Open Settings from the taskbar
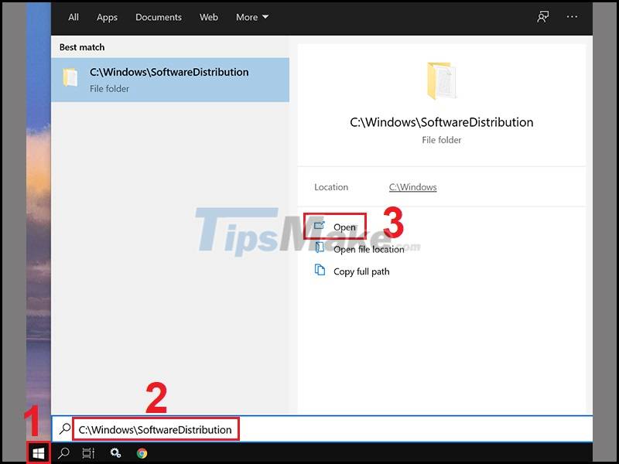Image resolution: width=619 pixels, height=464 pixels. (x=115, y=452)
